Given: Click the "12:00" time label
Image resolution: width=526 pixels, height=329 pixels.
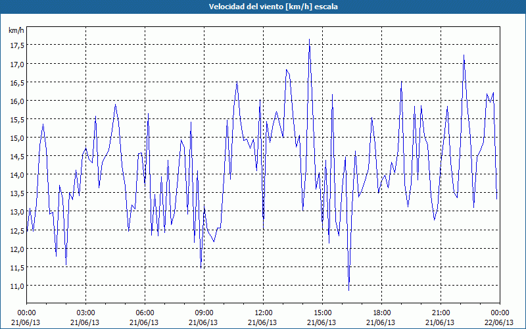Looking at the screenshot, I should pyautogui.click(x=264, y=313).
